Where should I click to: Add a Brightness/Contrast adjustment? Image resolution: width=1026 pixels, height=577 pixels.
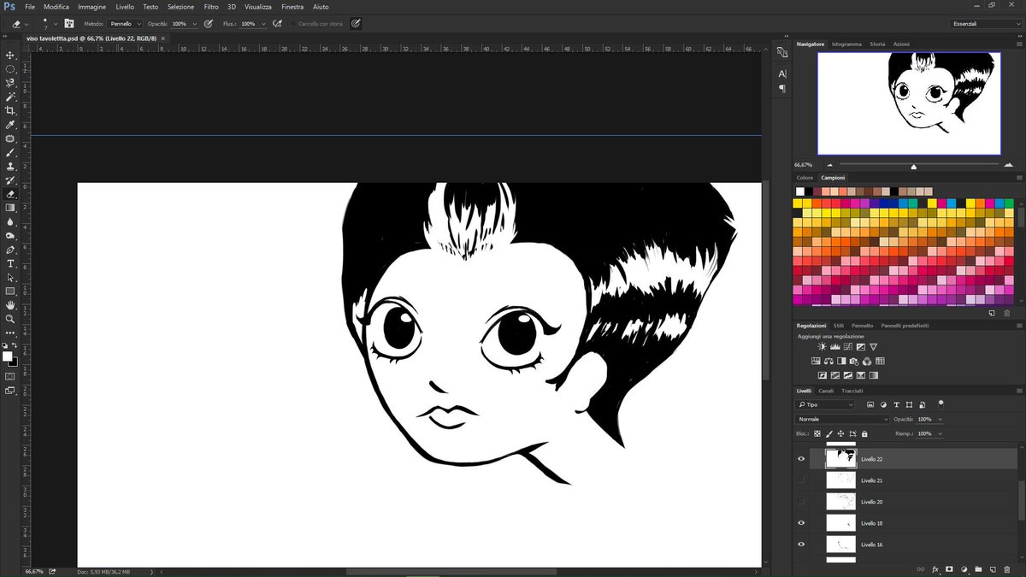click(x=822, y=347)
